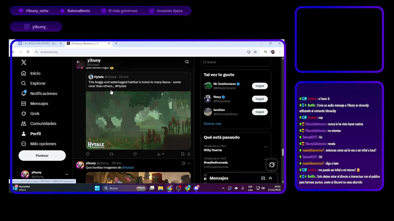The width and height of the screenshot is (394, 221).
Task: Compose new message icon in Mensajes drawer
Action: click(x=263, y=178)
